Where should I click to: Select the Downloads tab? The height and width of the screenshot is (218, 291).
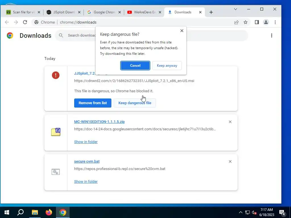[x=183, y=12]
